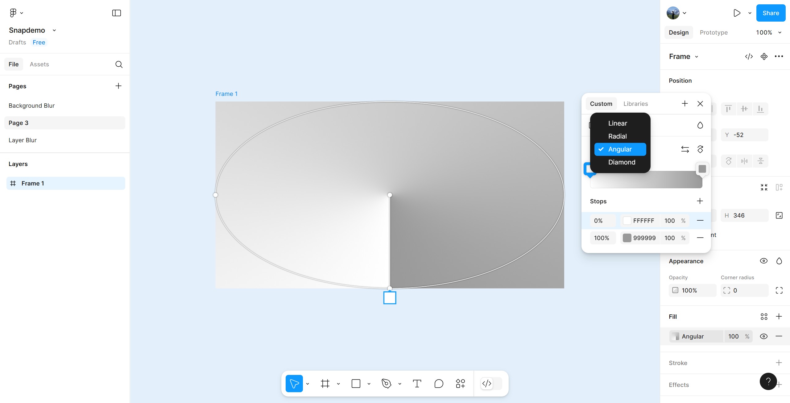
Task: Remove the Angular fill
Action: pyautogui.click(x=779, y=336)
